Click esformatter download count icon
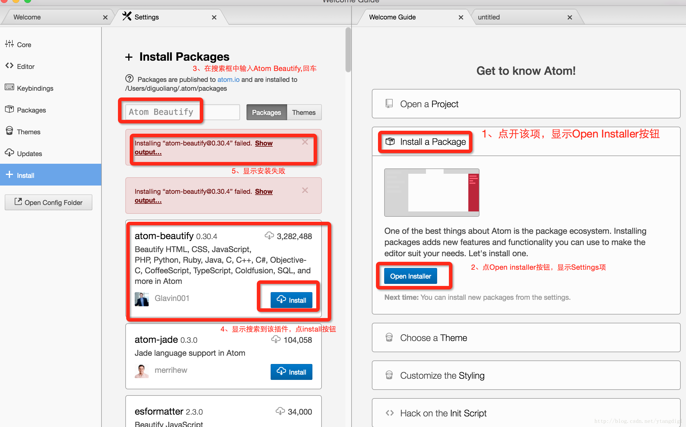The height and width of the screenshot is (427, 686). 280,411
